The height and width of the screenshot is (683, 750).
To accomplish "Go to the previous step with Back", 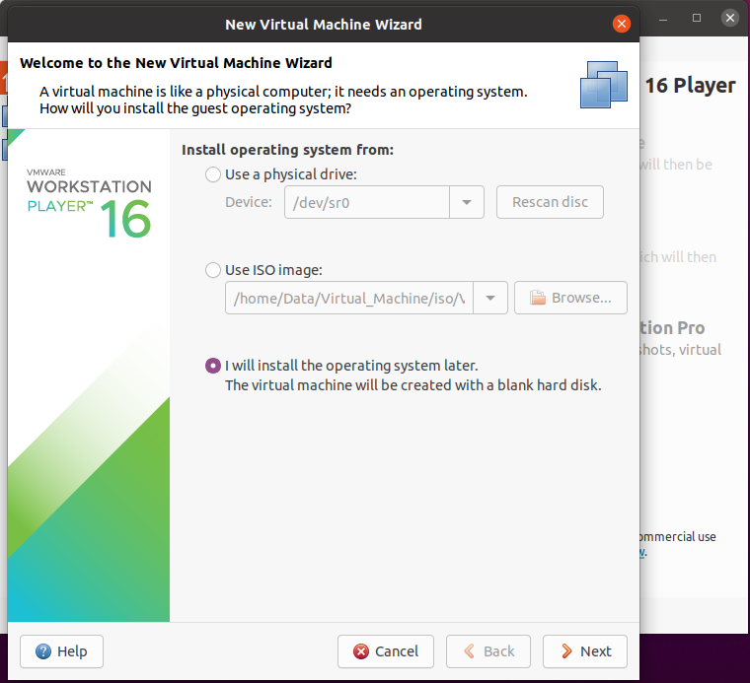I will tap(487, 651).
